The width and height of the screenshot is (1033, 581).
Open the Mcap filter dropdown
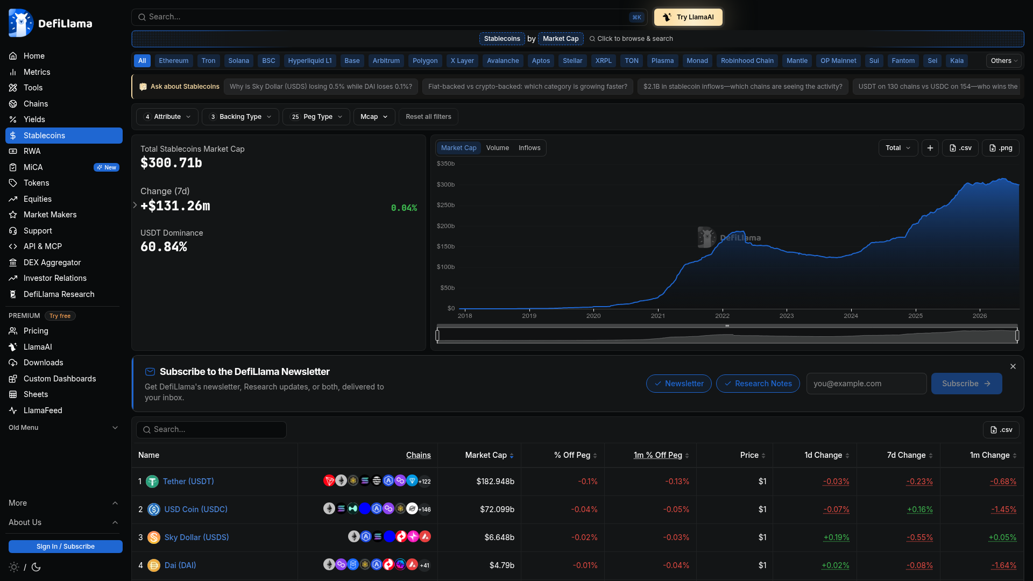pos(374,117)
